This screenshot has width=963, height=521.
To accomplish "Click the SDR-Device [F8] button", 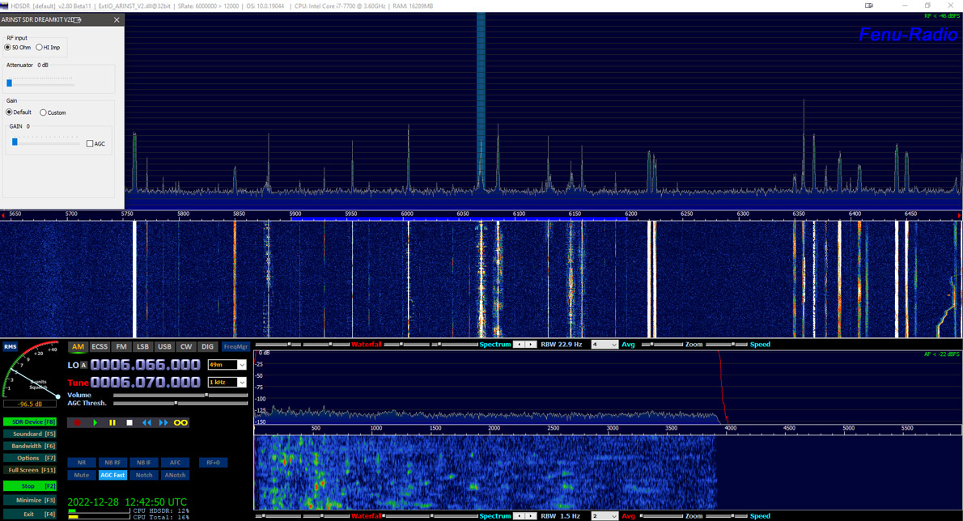I will (29, 421).
